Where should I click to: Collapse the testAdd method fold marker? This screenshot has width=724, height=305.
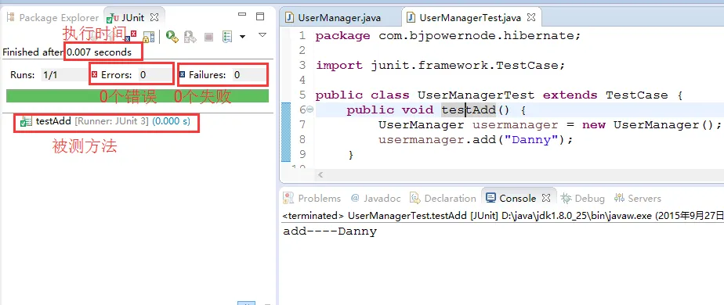310,109
